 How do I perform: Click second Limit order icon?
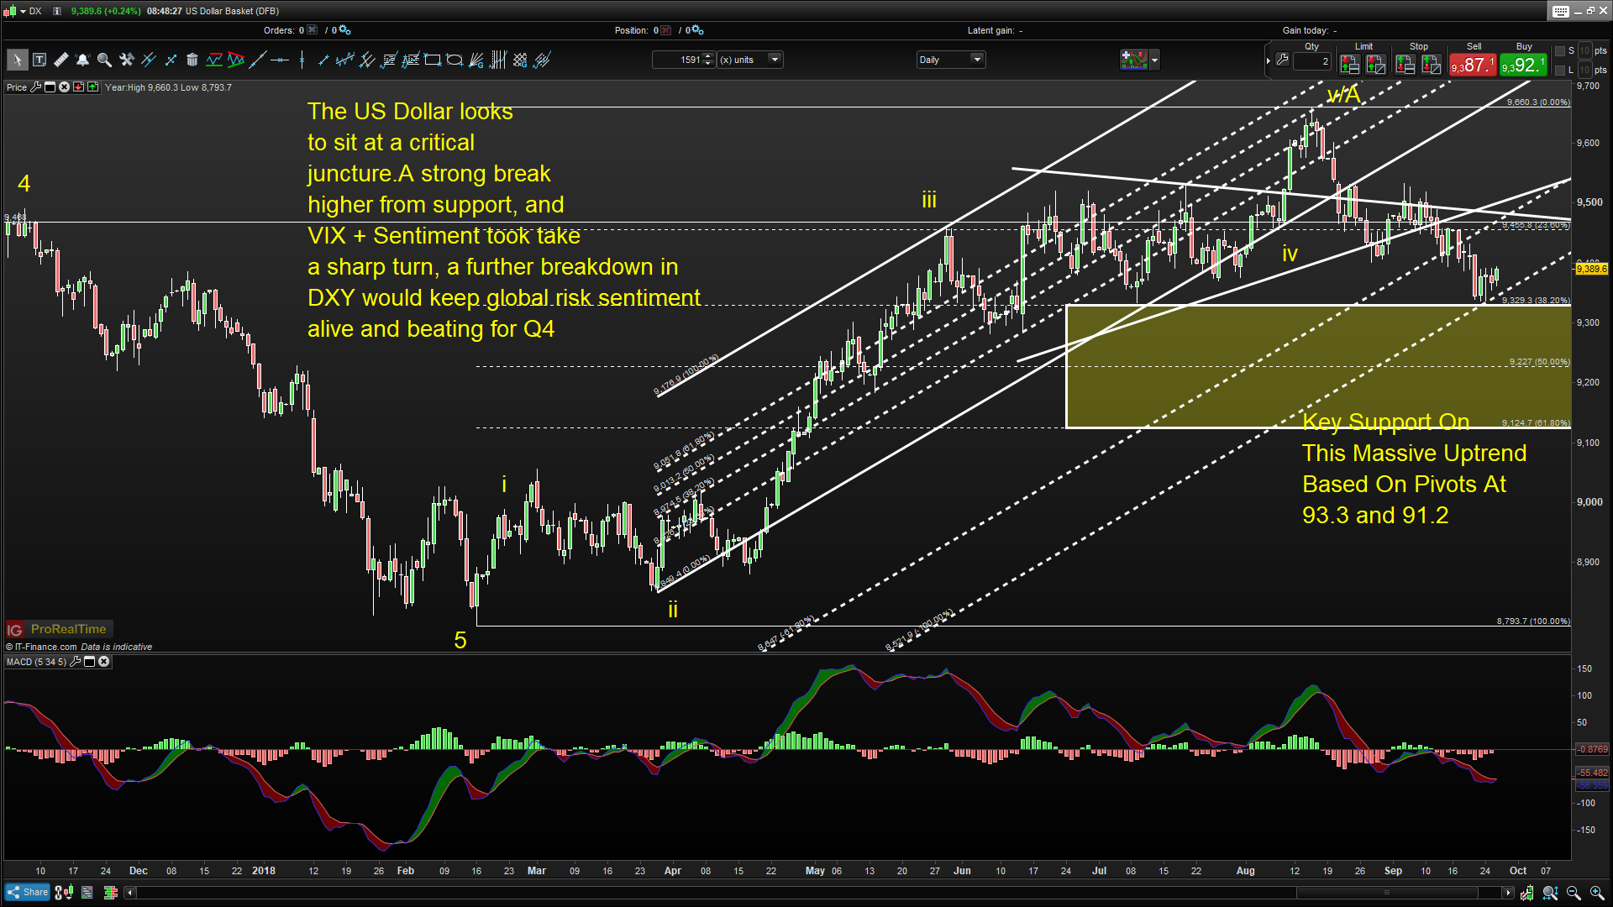pyautogui.click(x=1375, y=64)
